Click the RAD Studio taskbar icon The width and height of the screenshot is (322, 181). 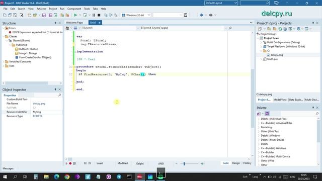(140, 176)
